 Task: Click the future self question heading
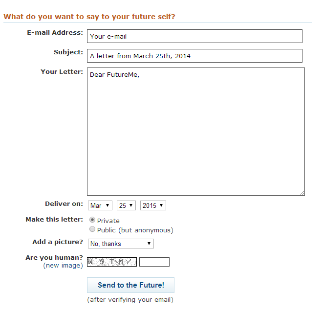coord(89,17)
